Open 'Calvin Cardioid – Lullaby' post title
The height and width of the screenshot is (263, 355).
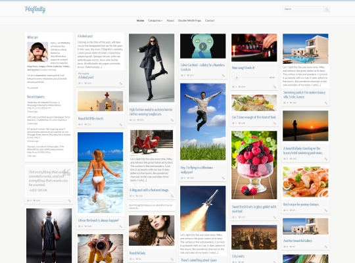202,67
